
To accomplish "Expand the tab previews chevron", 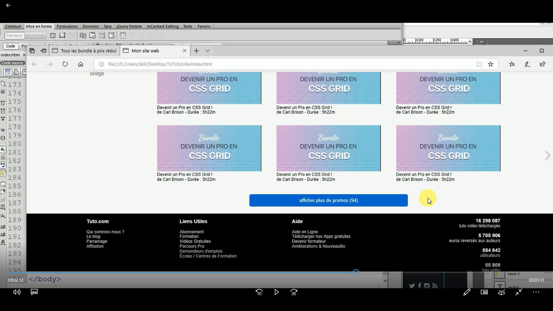I will [207, 51].
